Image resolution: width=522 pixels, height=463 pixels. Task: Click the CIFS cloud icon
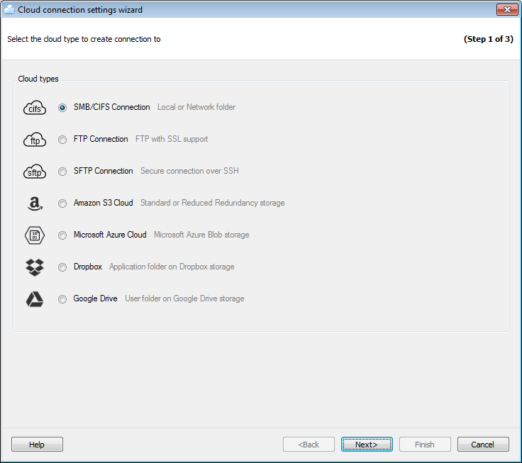tap(35, 108)
